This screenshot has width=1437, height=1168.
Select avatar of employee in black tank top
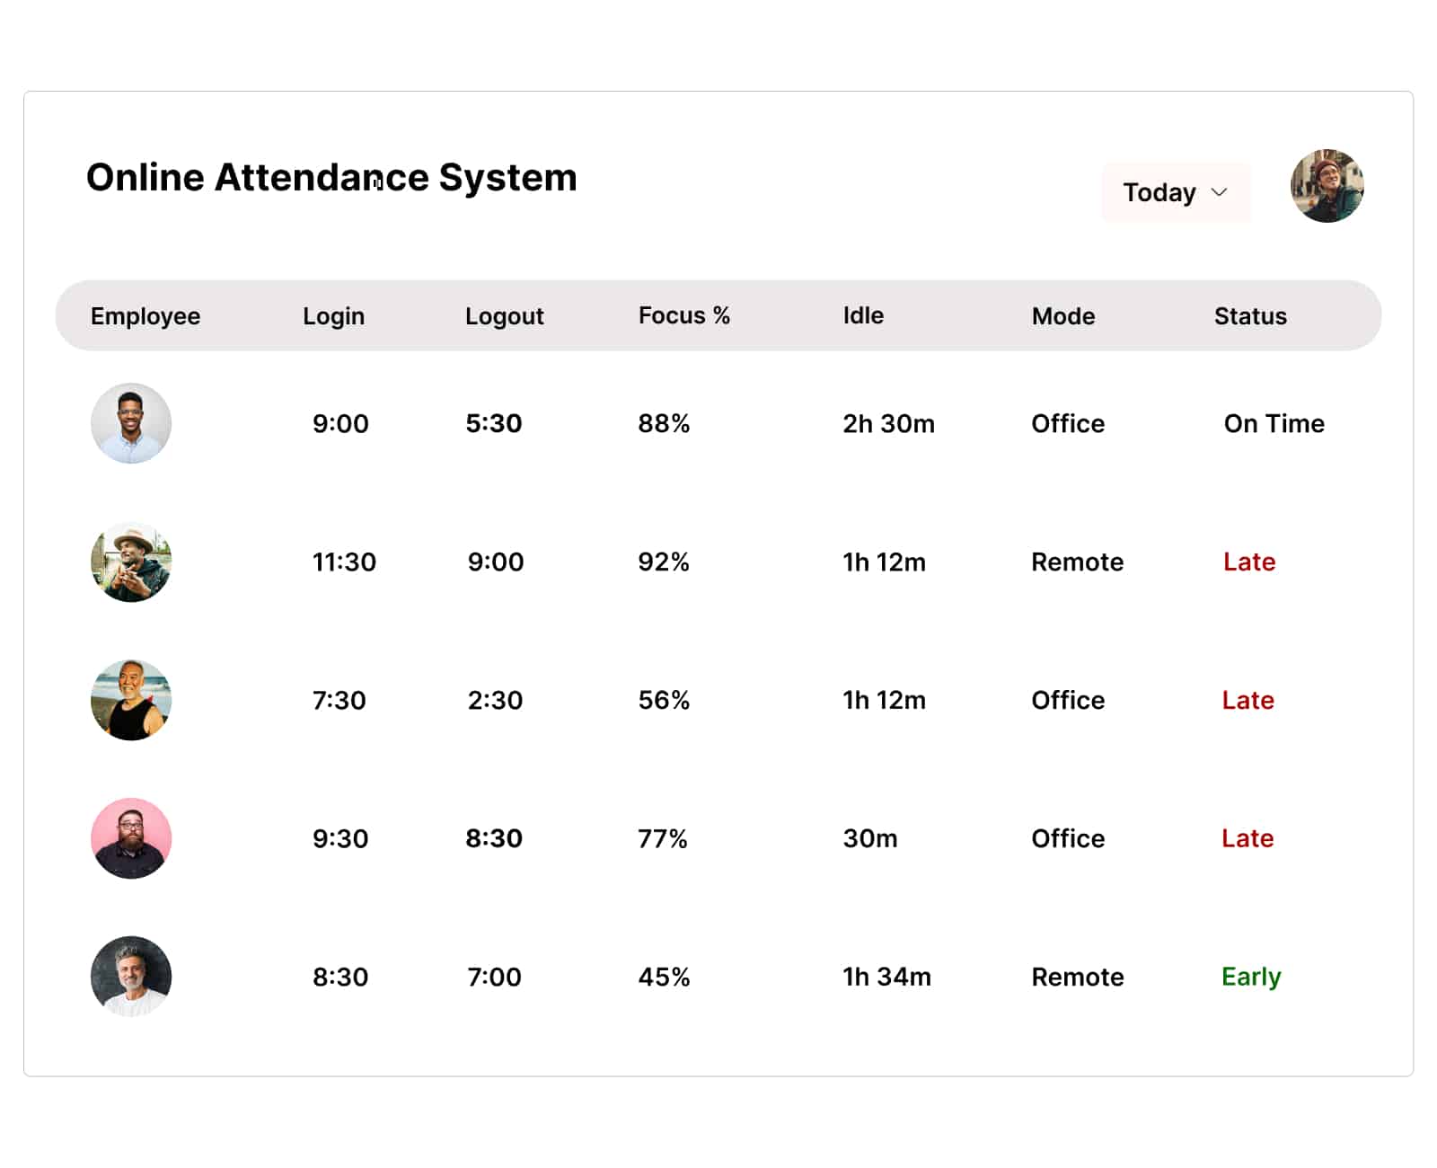(x=131, y=700)
